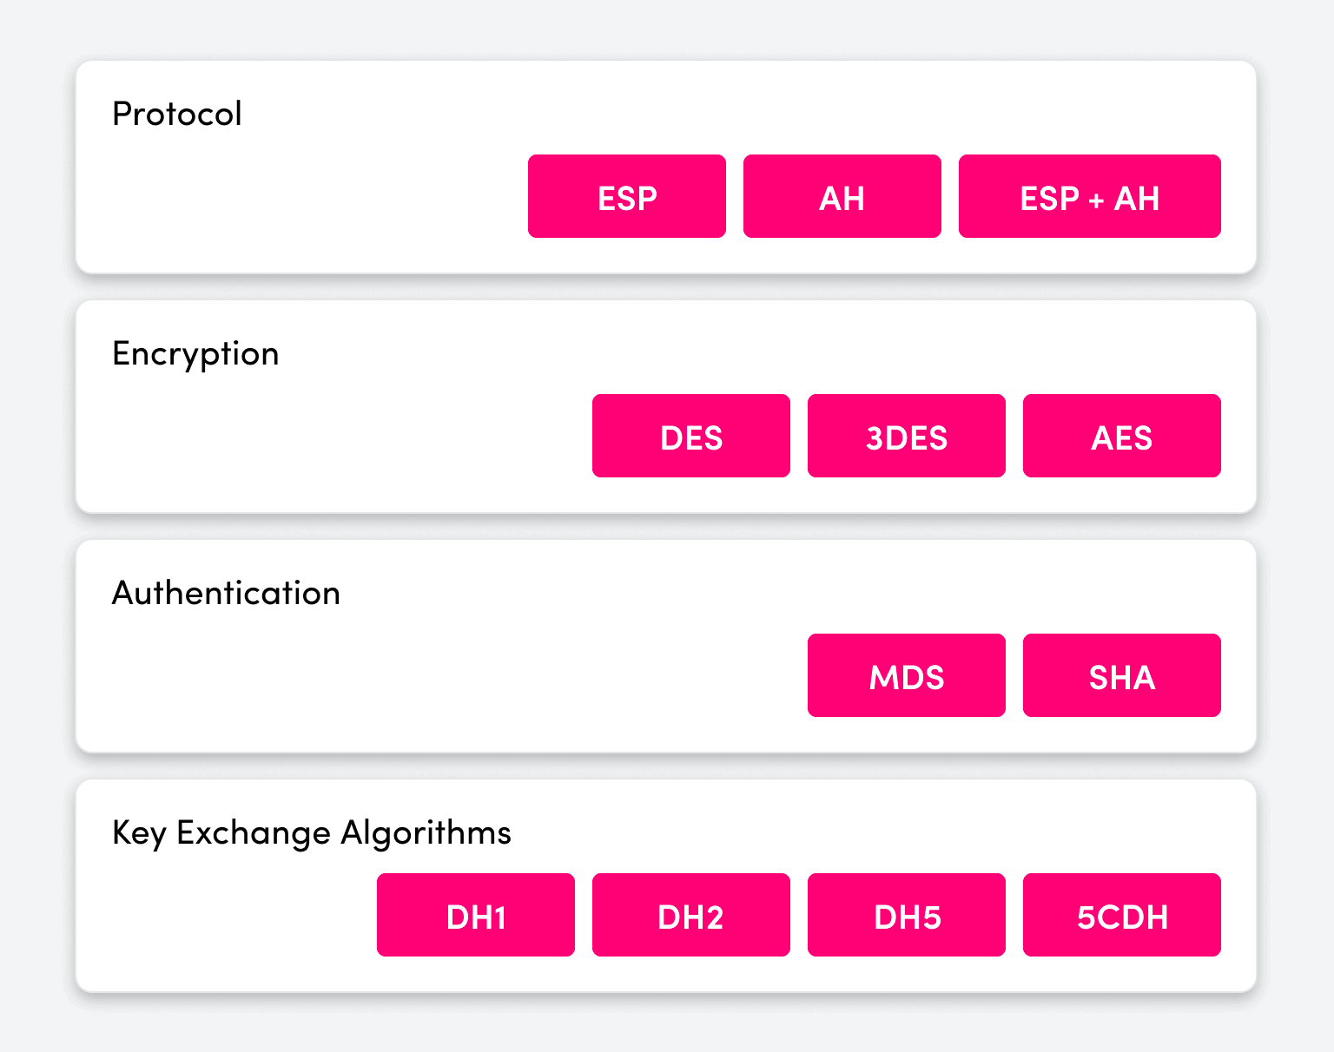
Task: Pick the DH2 key exchange option
Action: pyautogui.click(x=690, y=915)
